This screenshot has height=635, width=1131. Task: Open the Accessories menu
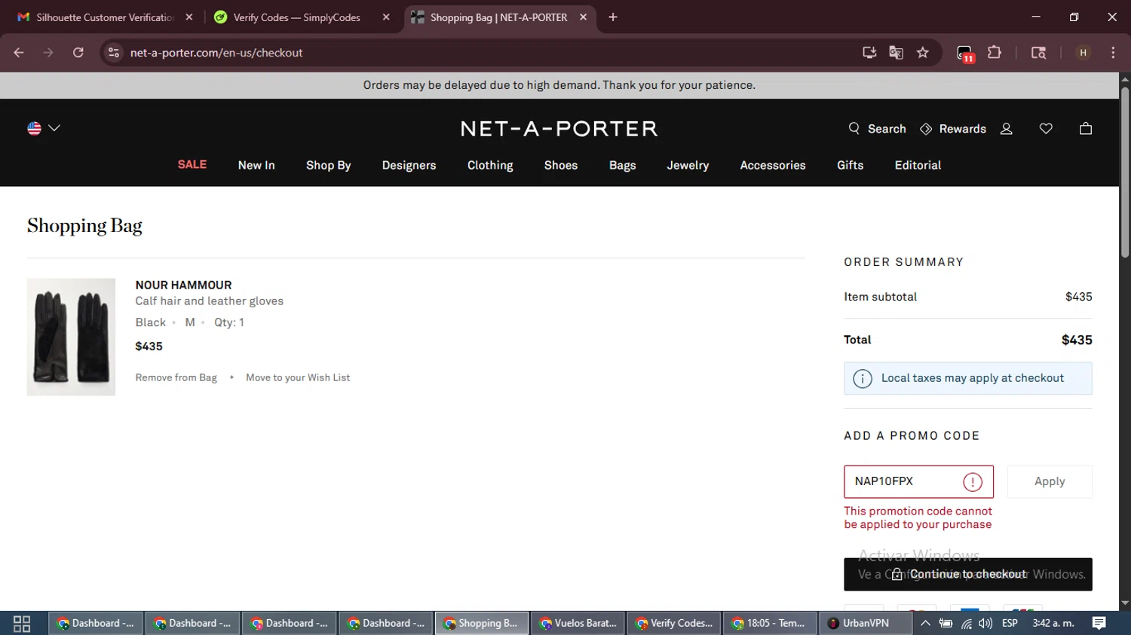tap(773, 165)
